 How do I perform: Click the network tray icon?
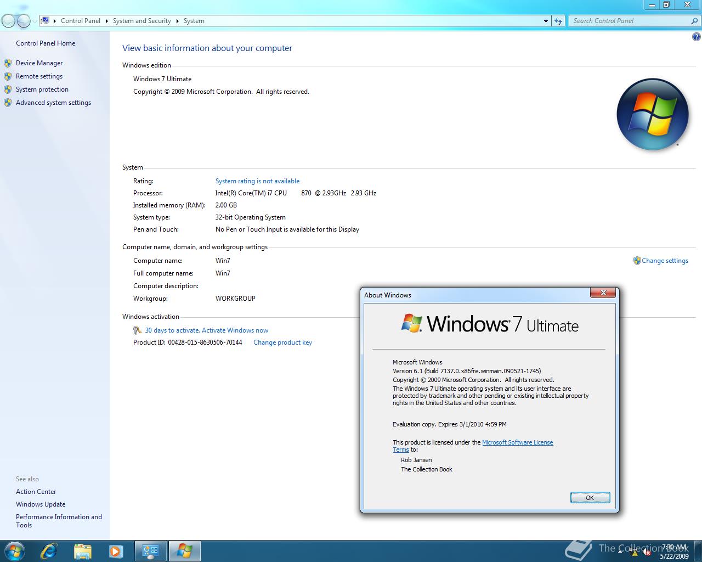pyautogui.click(x=634, y=552)
